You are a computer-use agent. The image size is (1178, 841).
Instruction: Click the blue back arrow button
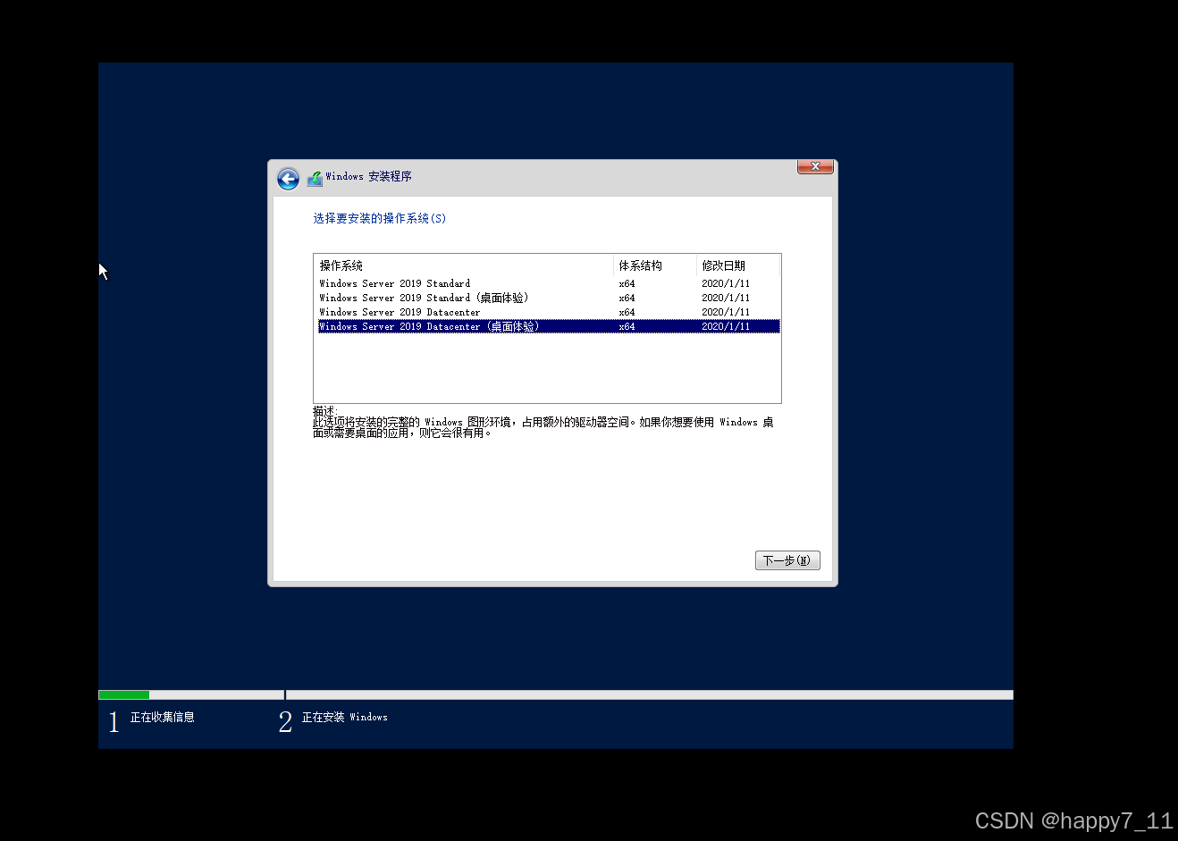288,180
